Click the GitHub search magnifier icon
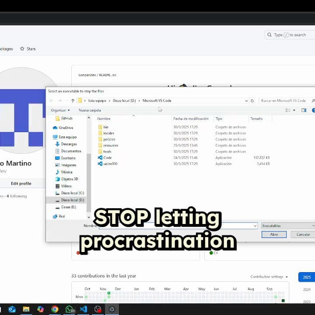The height and width of the screenshot is (315, 315). tap(269, 35)
